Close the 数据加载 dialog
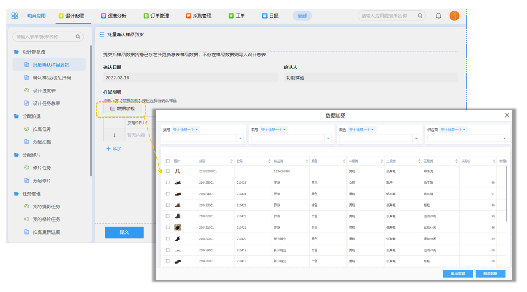 point(507,115)
